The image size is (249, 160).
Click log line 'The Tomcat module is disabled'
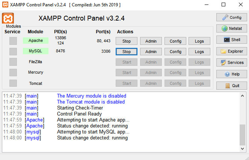tap(91, 102)
